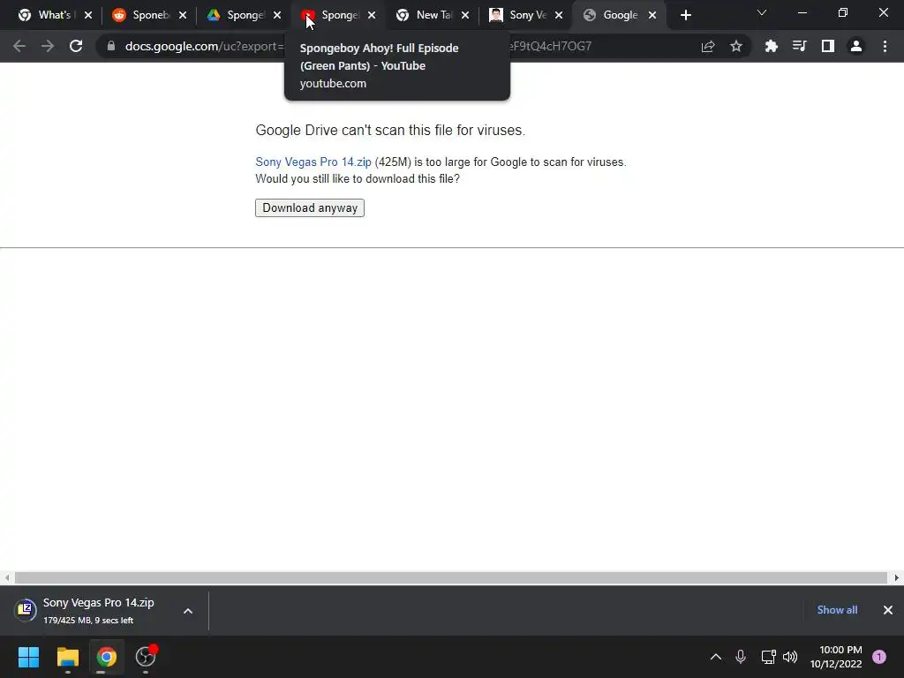Open the notification center badge
This screenshot has height=678, width=904.
tap(879, 657)
